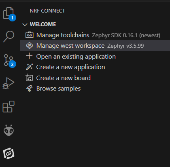Viewport: 170px width, 167px height.
Task: Open the PlatformIO alien icon
Action: 8,130
